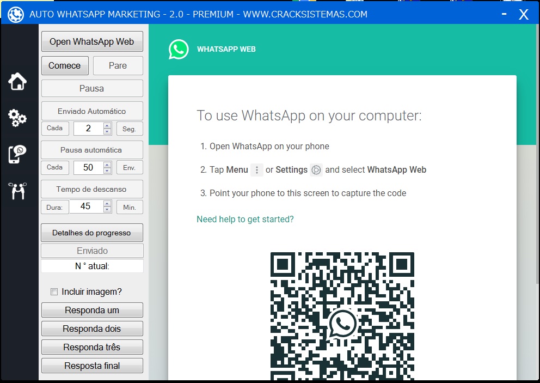Click the input field showing 50
The height and width of the screenshot is (383, 540).
click(89, 168)
